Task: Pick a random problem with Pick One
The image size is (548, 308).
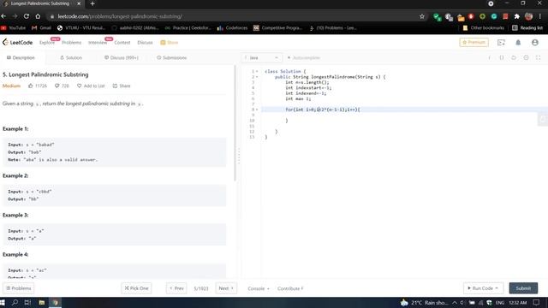Action: [136, 288]
